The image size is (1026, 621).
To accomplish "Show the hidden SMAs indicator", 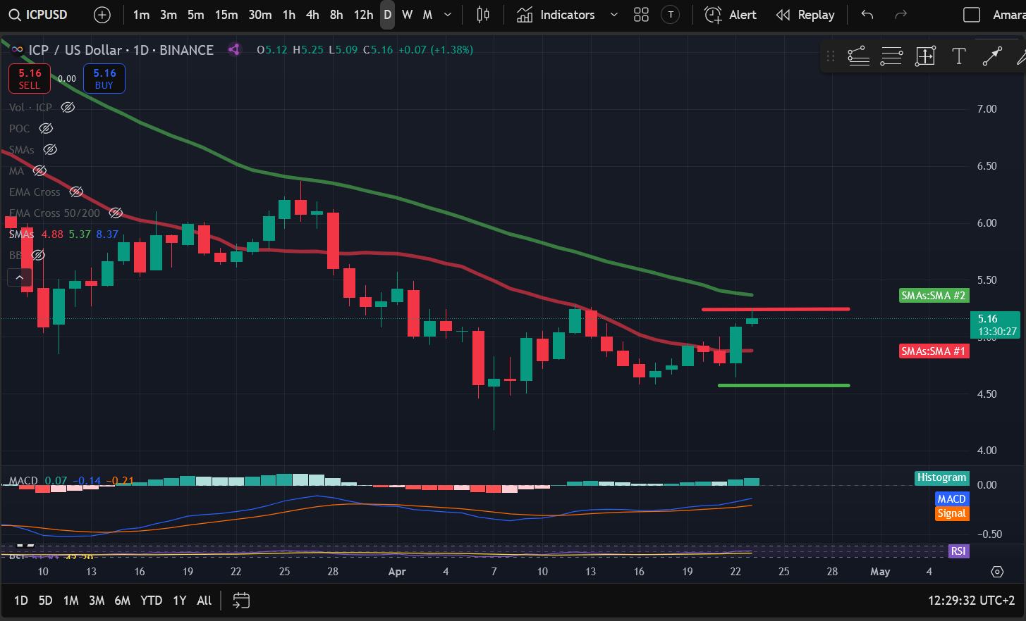I will 50,149.
